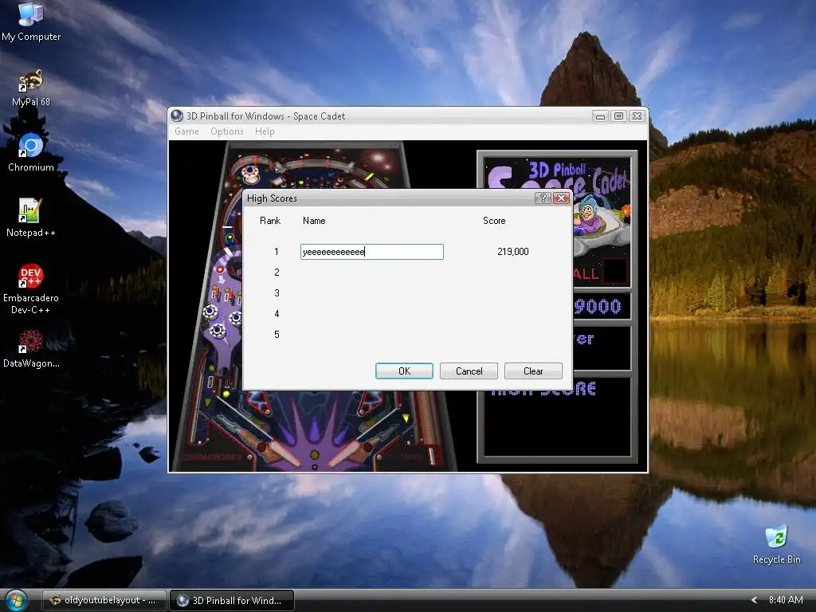
Task: Select the Embarcadero Dev-C++ desktop shortcut
Action: click(31, 288)
